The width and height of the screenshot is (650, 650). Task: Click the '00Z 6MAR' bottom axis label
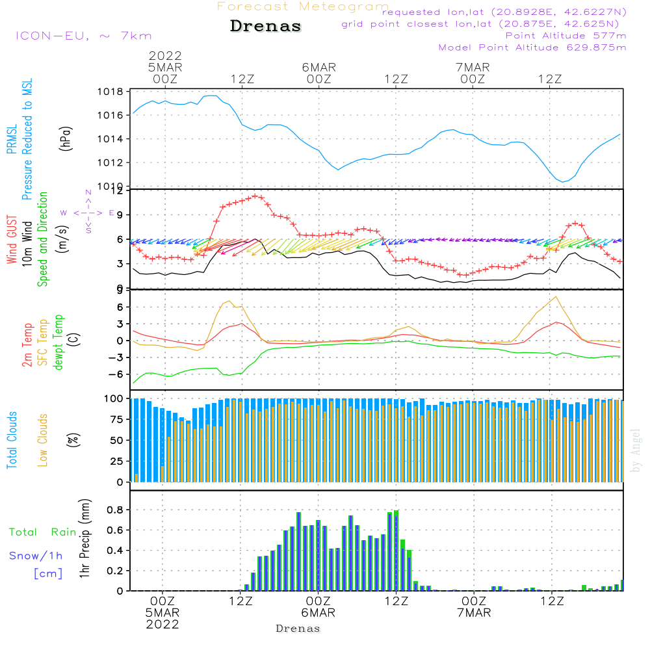(318, 607)
